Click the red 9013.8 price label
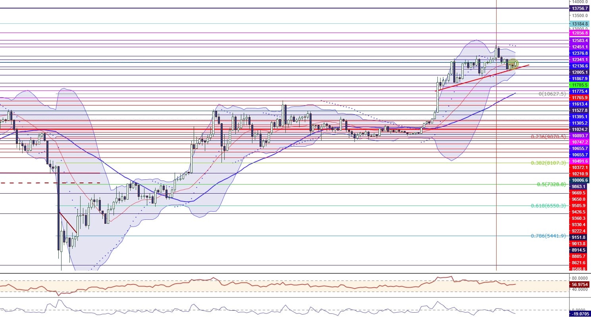 580,244
